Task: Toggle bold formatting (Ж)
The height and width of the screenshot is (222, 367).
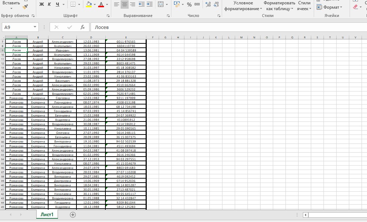Action: coord(42,4)
